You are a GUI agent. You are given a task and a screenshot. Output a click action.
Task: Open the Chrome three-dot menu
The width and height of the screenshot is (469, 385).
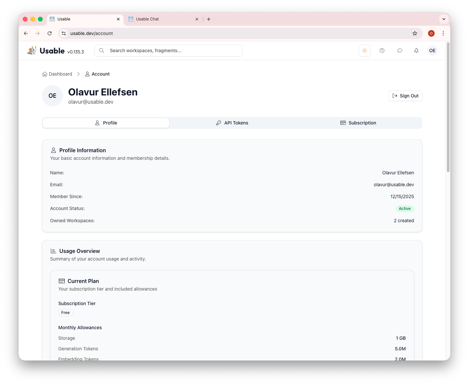pyautogui.click(x=443, y=33)
